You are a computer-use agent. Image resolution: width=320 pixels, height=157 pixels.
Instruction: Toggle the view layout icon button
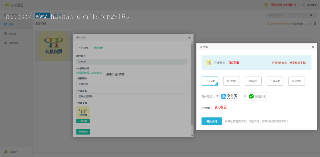tap(315, 23)
